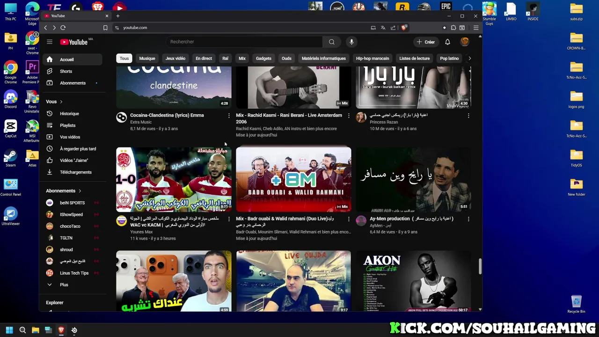Play the Badr Ouabi & Walid Rahmani mix thumbnail
Image resolution: width=599 pixels, height=337 pixels.
click(x=293, y=179)
